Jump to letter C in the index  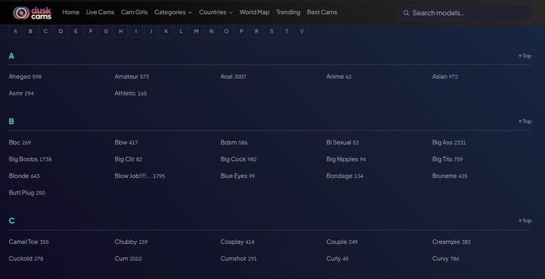click(46, 32)
